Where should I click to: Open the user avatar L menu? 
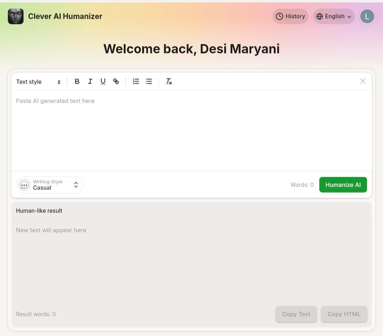point(367,16)
